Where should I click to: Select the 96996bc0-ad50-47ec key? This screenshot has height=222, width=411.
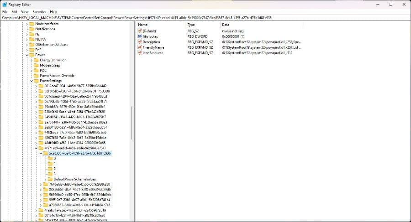pyautogui.click(x=80, y=195)
